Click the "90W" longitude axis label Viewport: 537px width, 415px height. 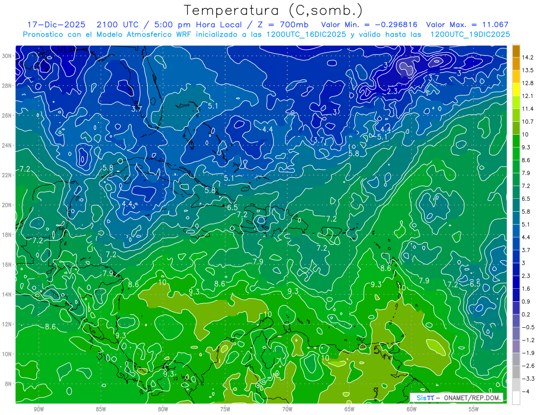click(38, 409)
